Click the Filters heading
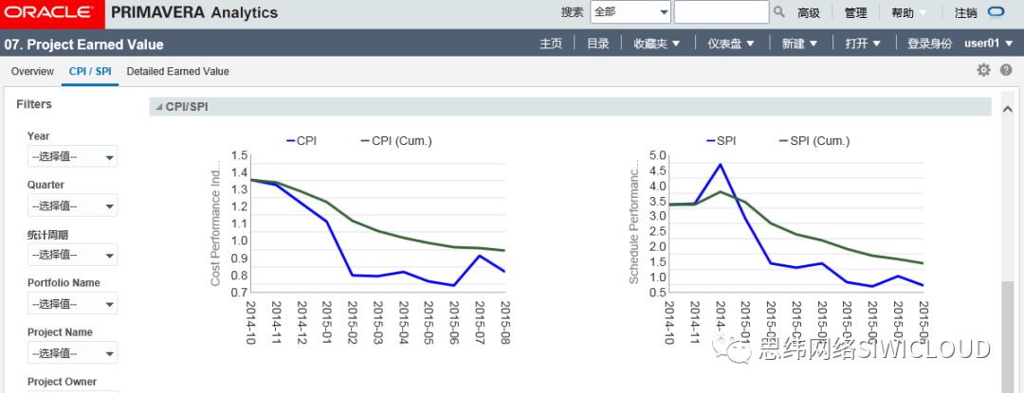The height and width of the screenshot is (393, 1024). [x=34, y=104]
